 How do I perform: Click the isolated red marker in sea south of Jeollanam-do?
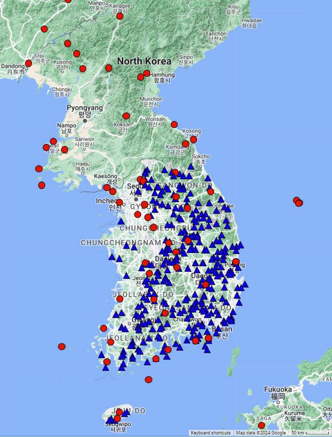click(148, 380)
